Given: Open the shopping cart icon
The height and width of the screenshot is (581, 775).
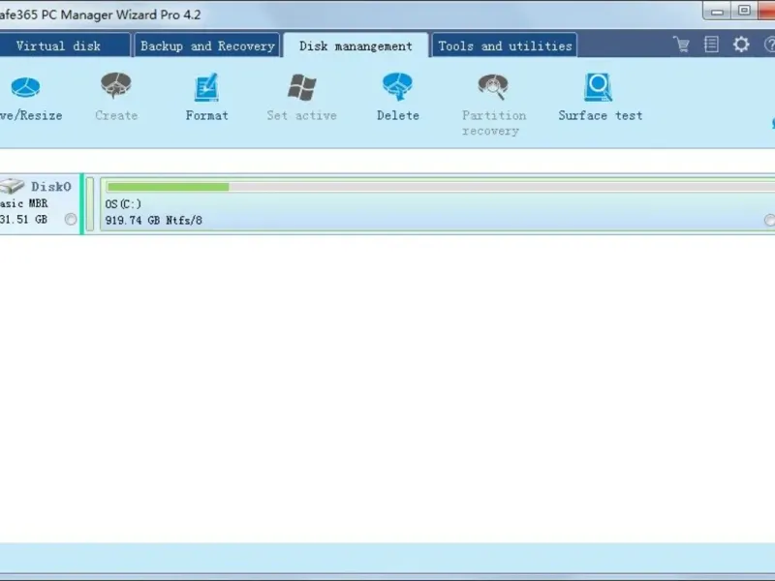Looking at the screenshot, I should (x=682, y=45).
